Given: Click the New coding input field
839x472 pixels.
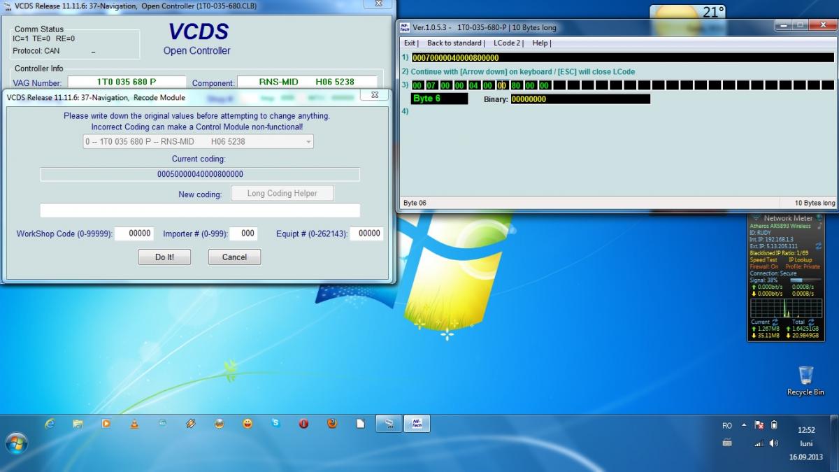Looking at the screenshot, I should (x=200, y=210).
